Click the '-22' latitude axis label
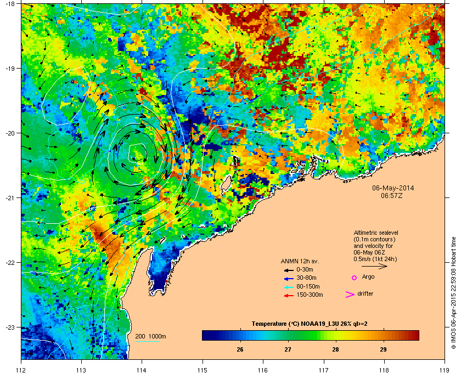 (9, 263)
